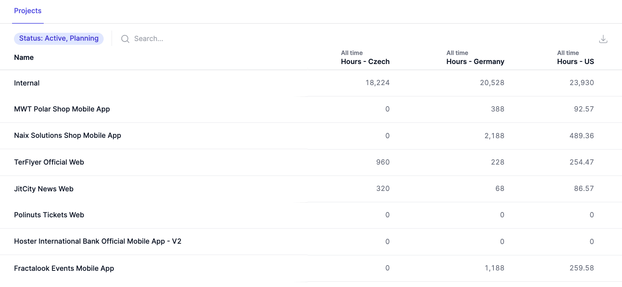Sort by the Name column header
This screenshot has width=622, height=287.
click(24, 58)
